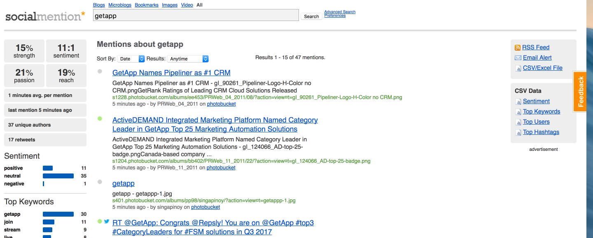Viewport: 593px width, 238px height.
Task: Click the Email Alert envelope icon
Action: pos(518,58)
